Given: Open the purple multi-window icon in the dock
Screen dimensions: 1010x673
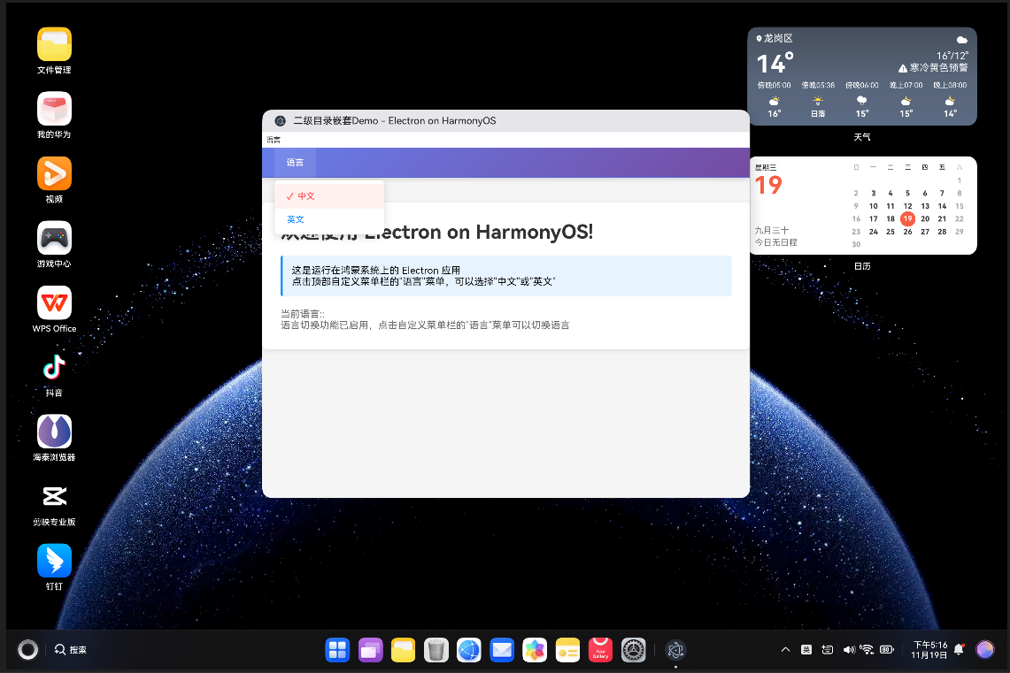Looking at the screenshot, I should pos(370,650).
